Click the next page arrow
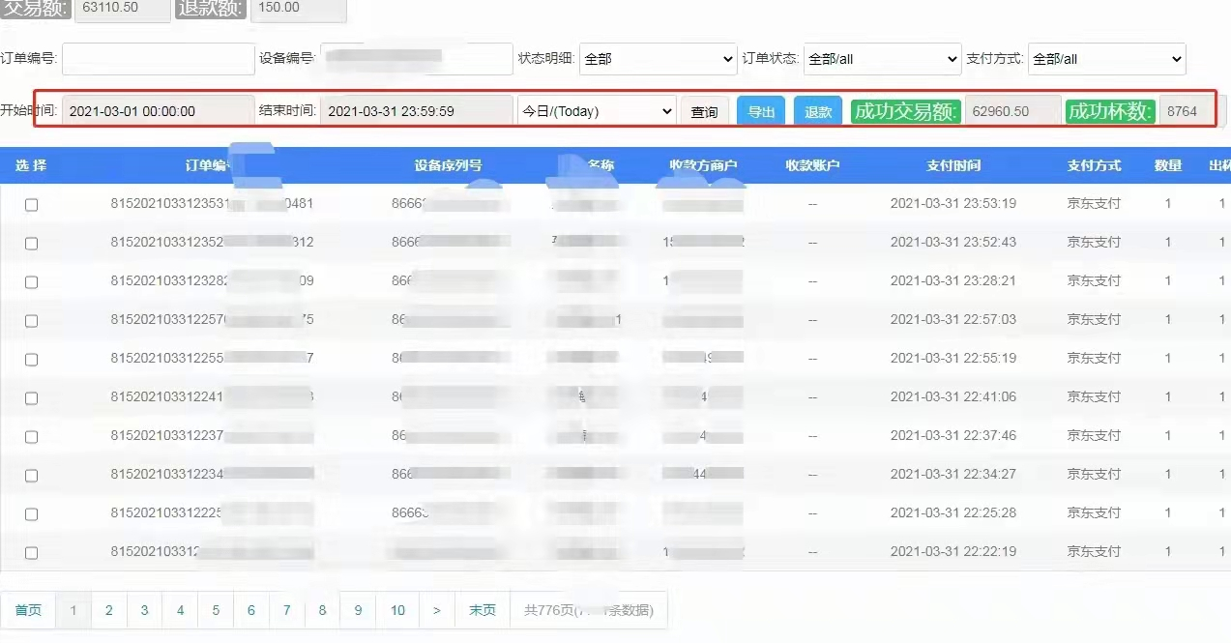1231x643 pixels. 437,610
